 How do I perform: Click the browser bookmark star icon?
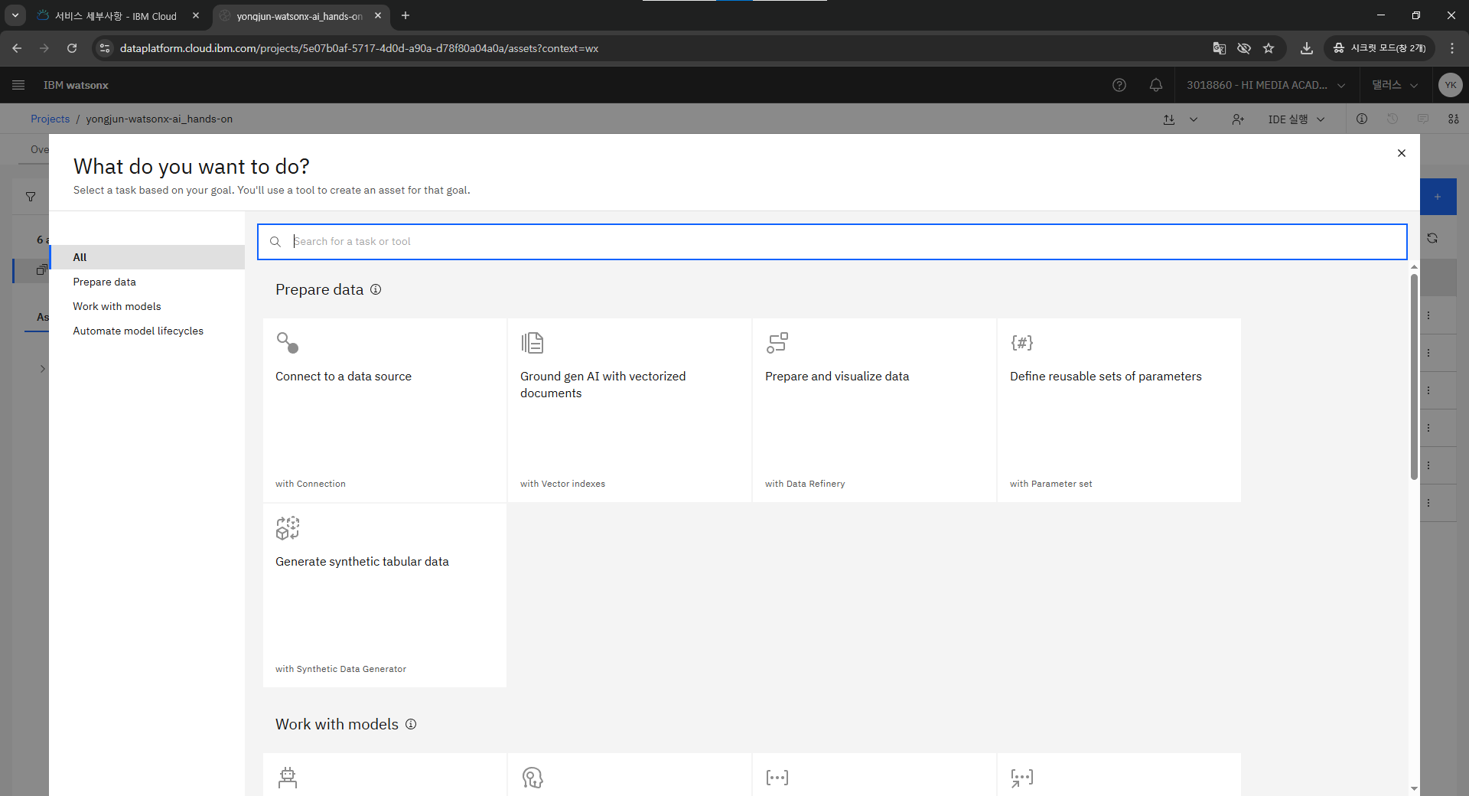[1269, 48]
